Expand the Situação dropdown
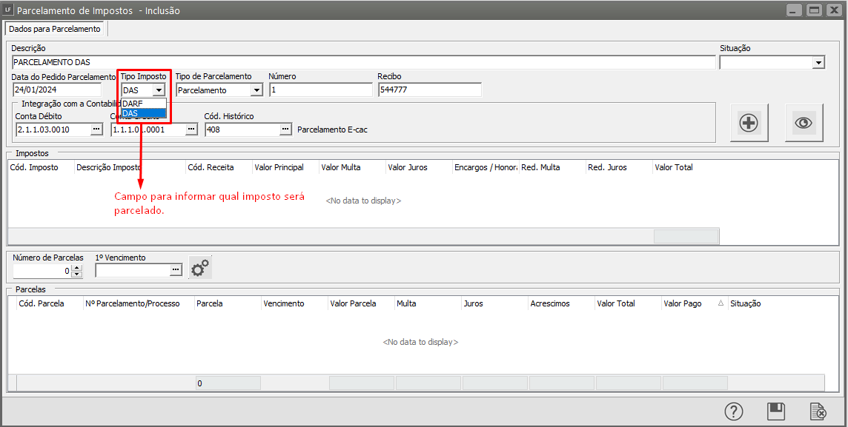This screenshot has width=848, height=427. pyautogui.click(x=818, y=63)
